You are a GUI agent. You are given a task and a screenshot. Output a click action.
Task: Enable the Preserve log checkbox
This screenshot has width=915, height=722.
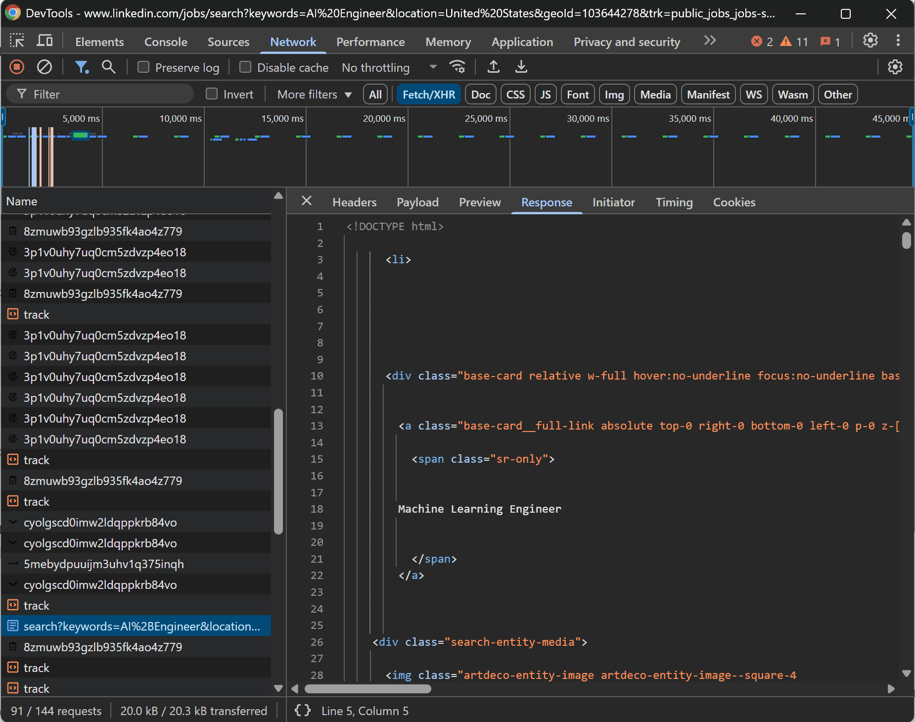[x=143, y=67]
